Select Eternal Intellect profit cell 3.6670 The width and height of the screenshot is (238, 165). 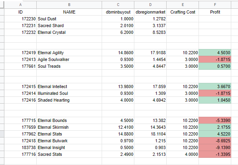pos(215,86)
